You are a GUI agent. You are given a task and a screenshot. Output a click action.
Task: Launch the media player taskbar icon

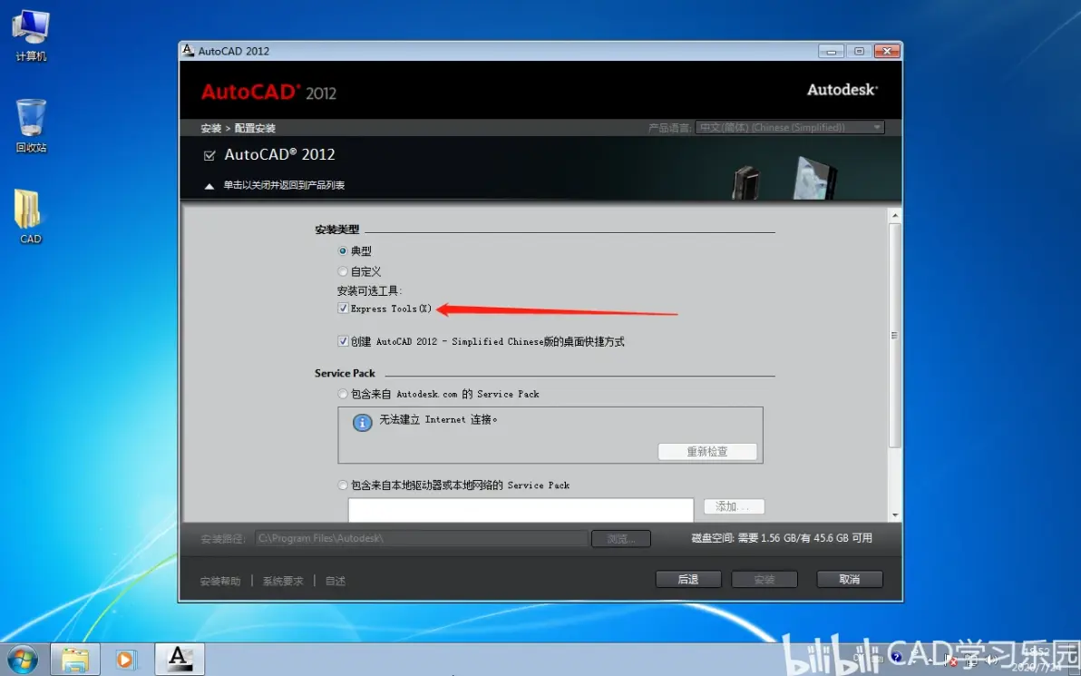coord(125,660)
